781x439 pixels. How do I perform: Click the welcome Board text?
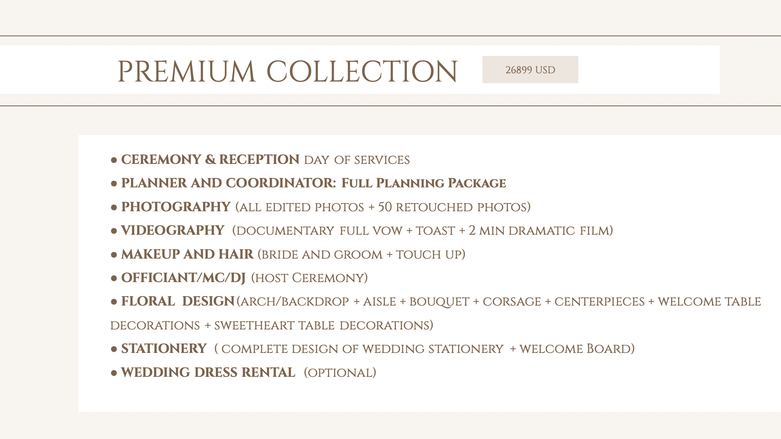tap(575, 349)
